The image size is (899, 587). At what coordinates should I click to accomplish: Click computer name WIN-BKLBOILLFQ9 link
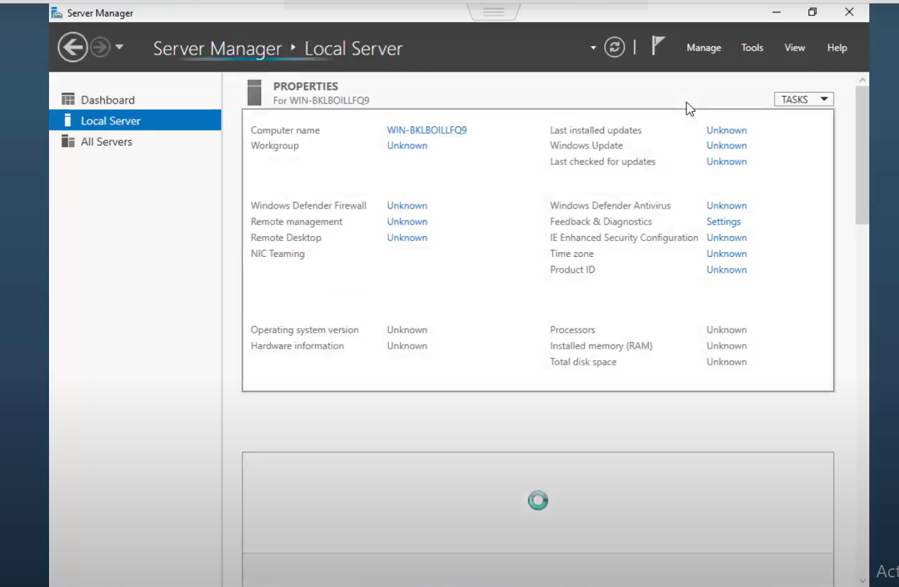pyautogui.click(x=427, y=130)
